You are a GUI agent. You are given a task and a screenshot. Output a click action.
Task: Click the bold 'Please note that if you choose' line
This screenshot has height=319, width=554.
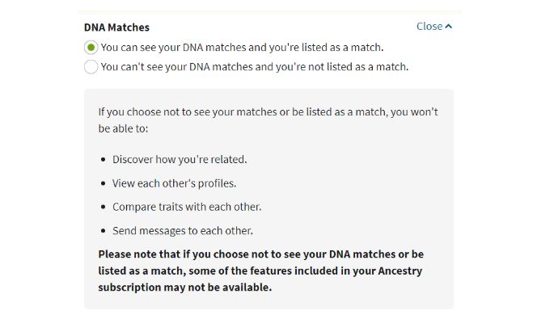pos(260,254)
